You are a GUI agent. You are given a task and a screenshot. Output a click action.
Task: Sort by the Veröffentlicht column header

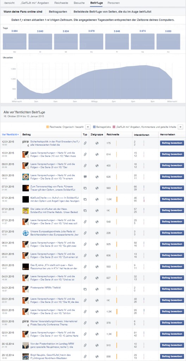tap(10, 134)
